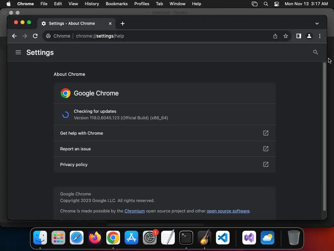Open the open source software link
The image size is (334, 251).
pyautogui.click(x=228, y=211)
